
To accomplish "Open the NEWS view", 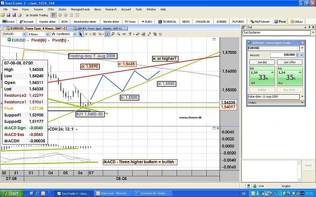I will (x=186, y=22).
